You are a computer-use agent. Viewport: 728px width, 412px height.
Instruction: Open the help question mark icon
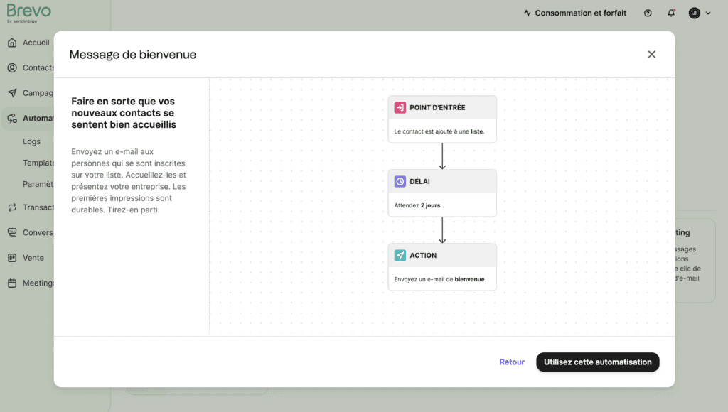click(x=648, y=13)
